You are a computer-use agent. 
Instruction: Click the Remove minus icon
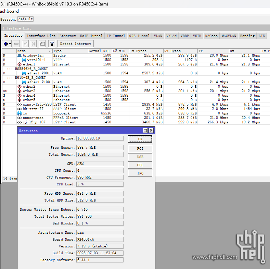pos(16,44)
